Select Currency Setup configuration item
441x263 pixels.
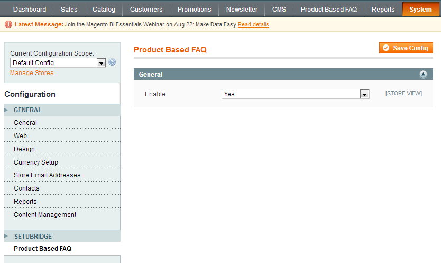click(x=36, y=162)
